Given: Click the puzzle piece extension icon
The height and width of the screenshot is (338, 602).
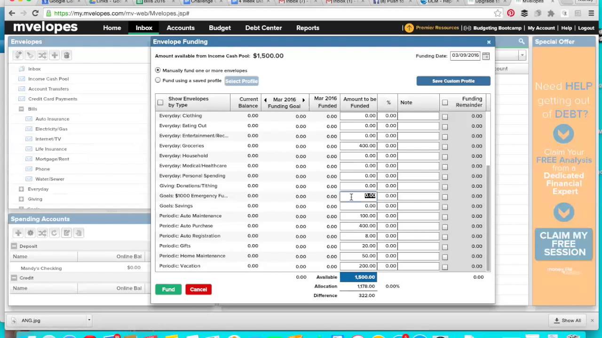Looking at the screenshot, I should [x=551, y=13].
